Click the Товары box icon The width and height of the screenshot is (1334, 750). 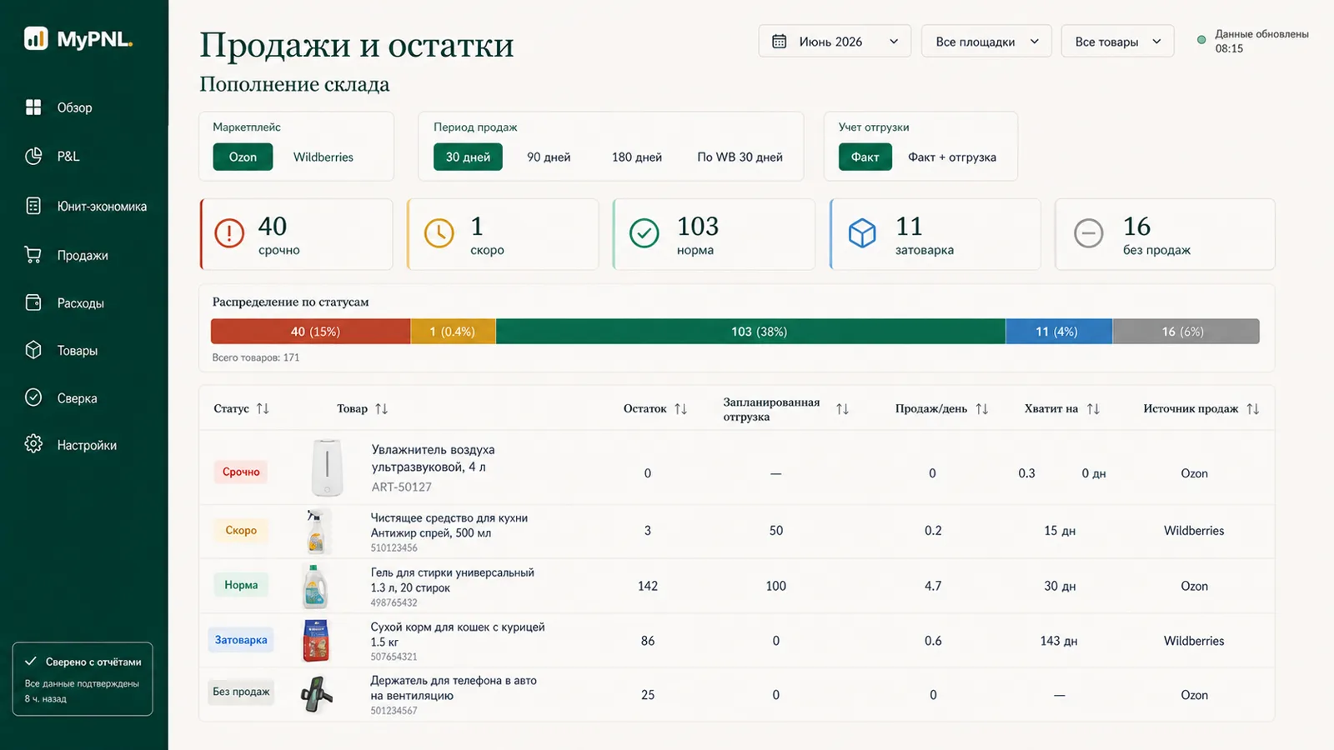click(33, 350)
